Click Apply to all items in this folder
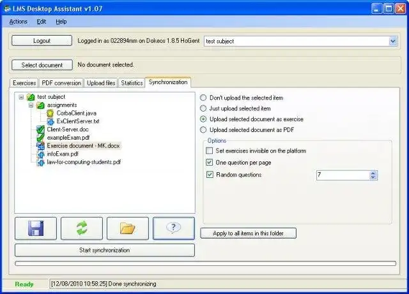This screenshot has height=294, width=409. (249, 233)
